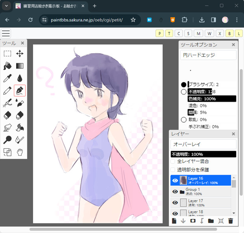Choose the watercolor brush tool
Image resolution: width=244 pixels, height=233 pixels.
coord(20,103)
